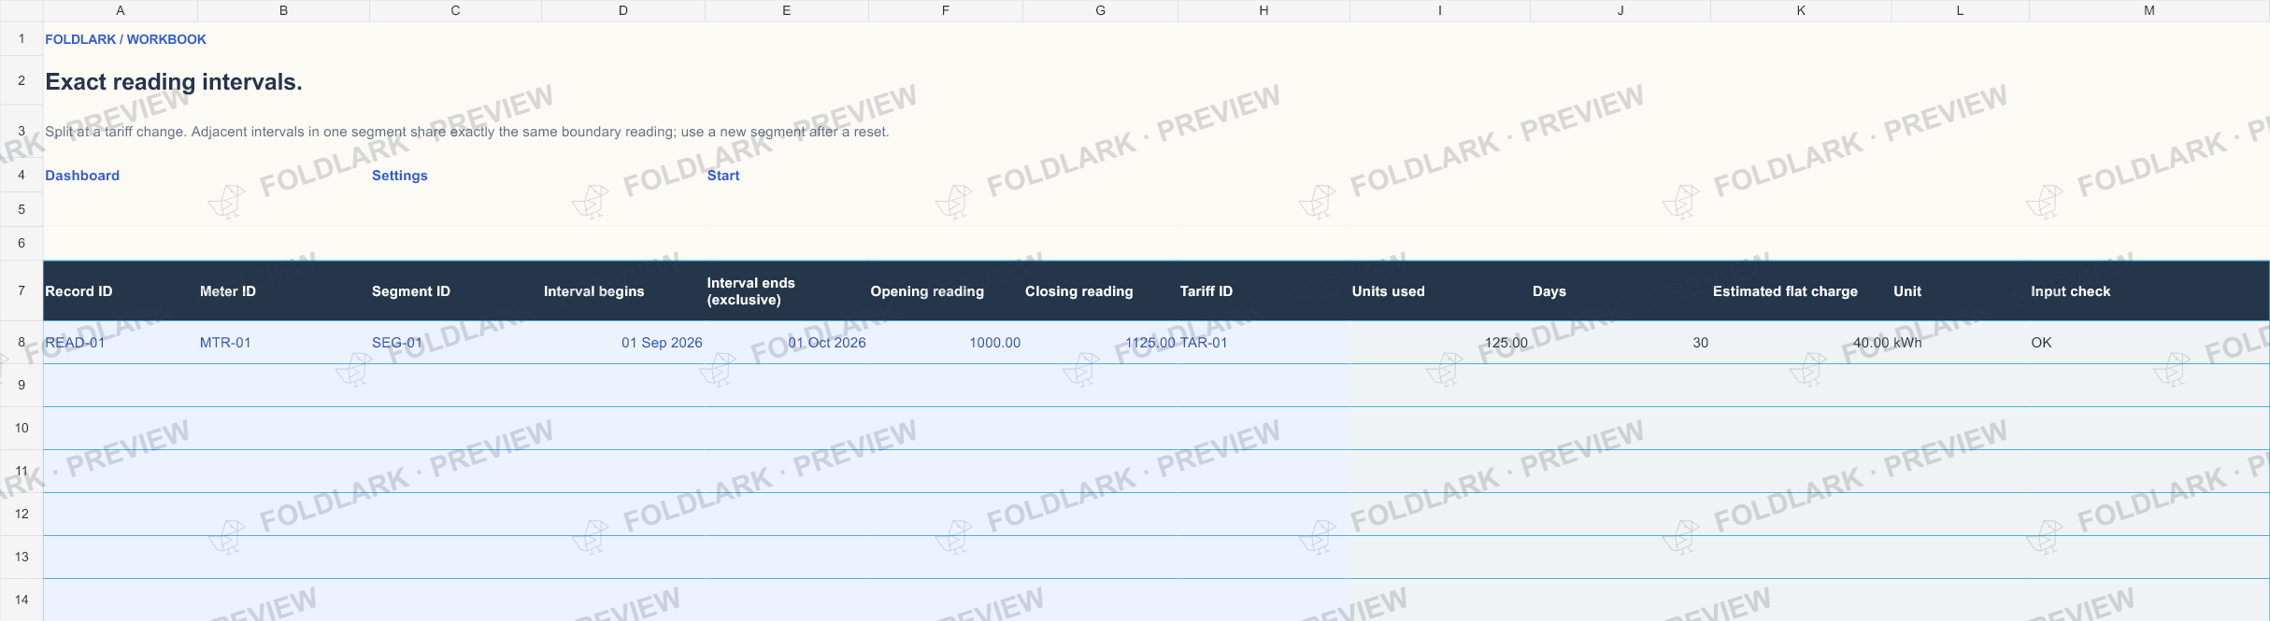The width and height of the screenshot is (2270, 621).
Task: Click the Closing reading header cell
Action: (x=1101, y=291)
